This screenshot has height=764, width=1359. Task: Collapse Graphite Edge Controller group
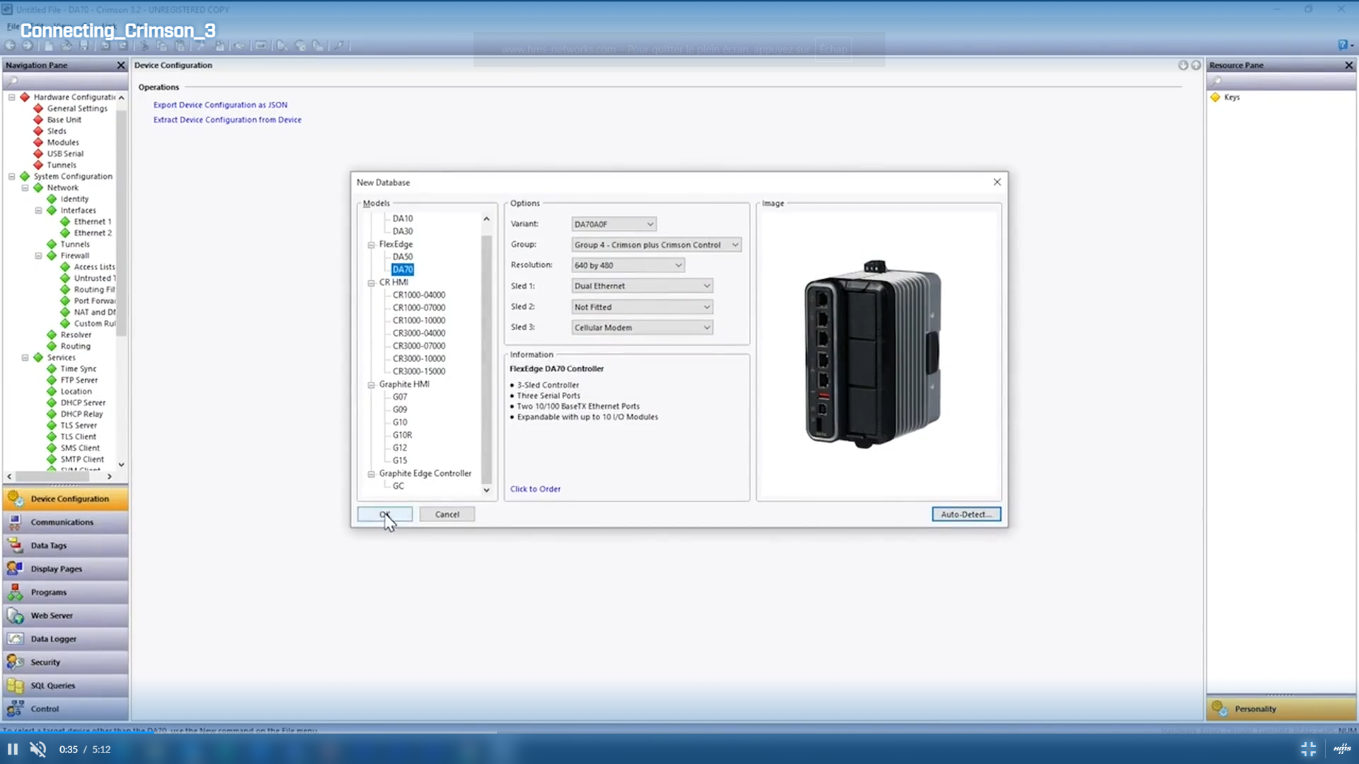[372, 474]
